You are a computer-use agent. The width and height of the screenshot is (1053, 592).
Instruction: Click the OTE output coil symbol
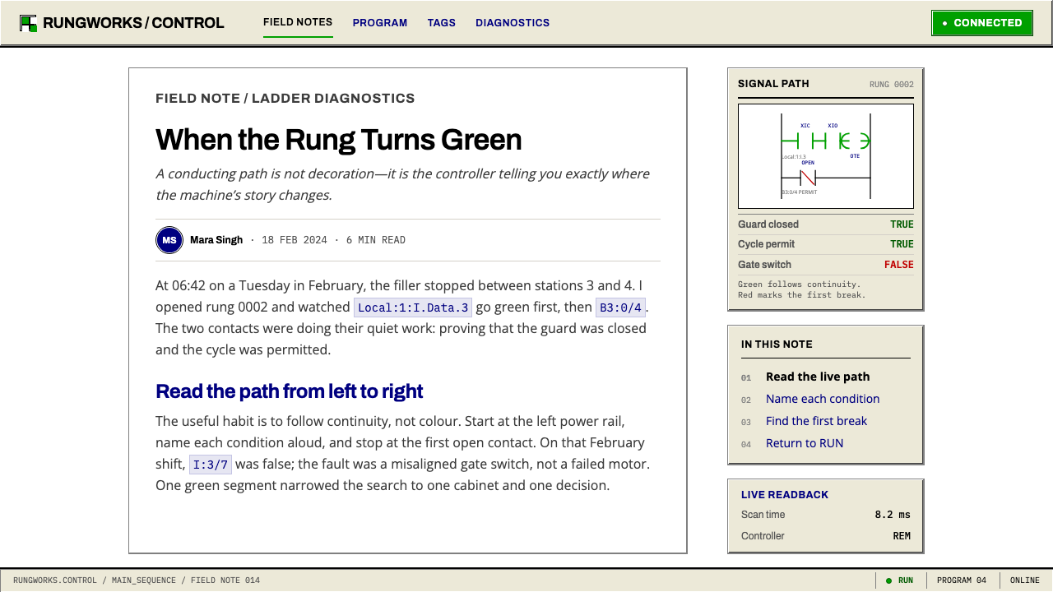pos(855,141)
